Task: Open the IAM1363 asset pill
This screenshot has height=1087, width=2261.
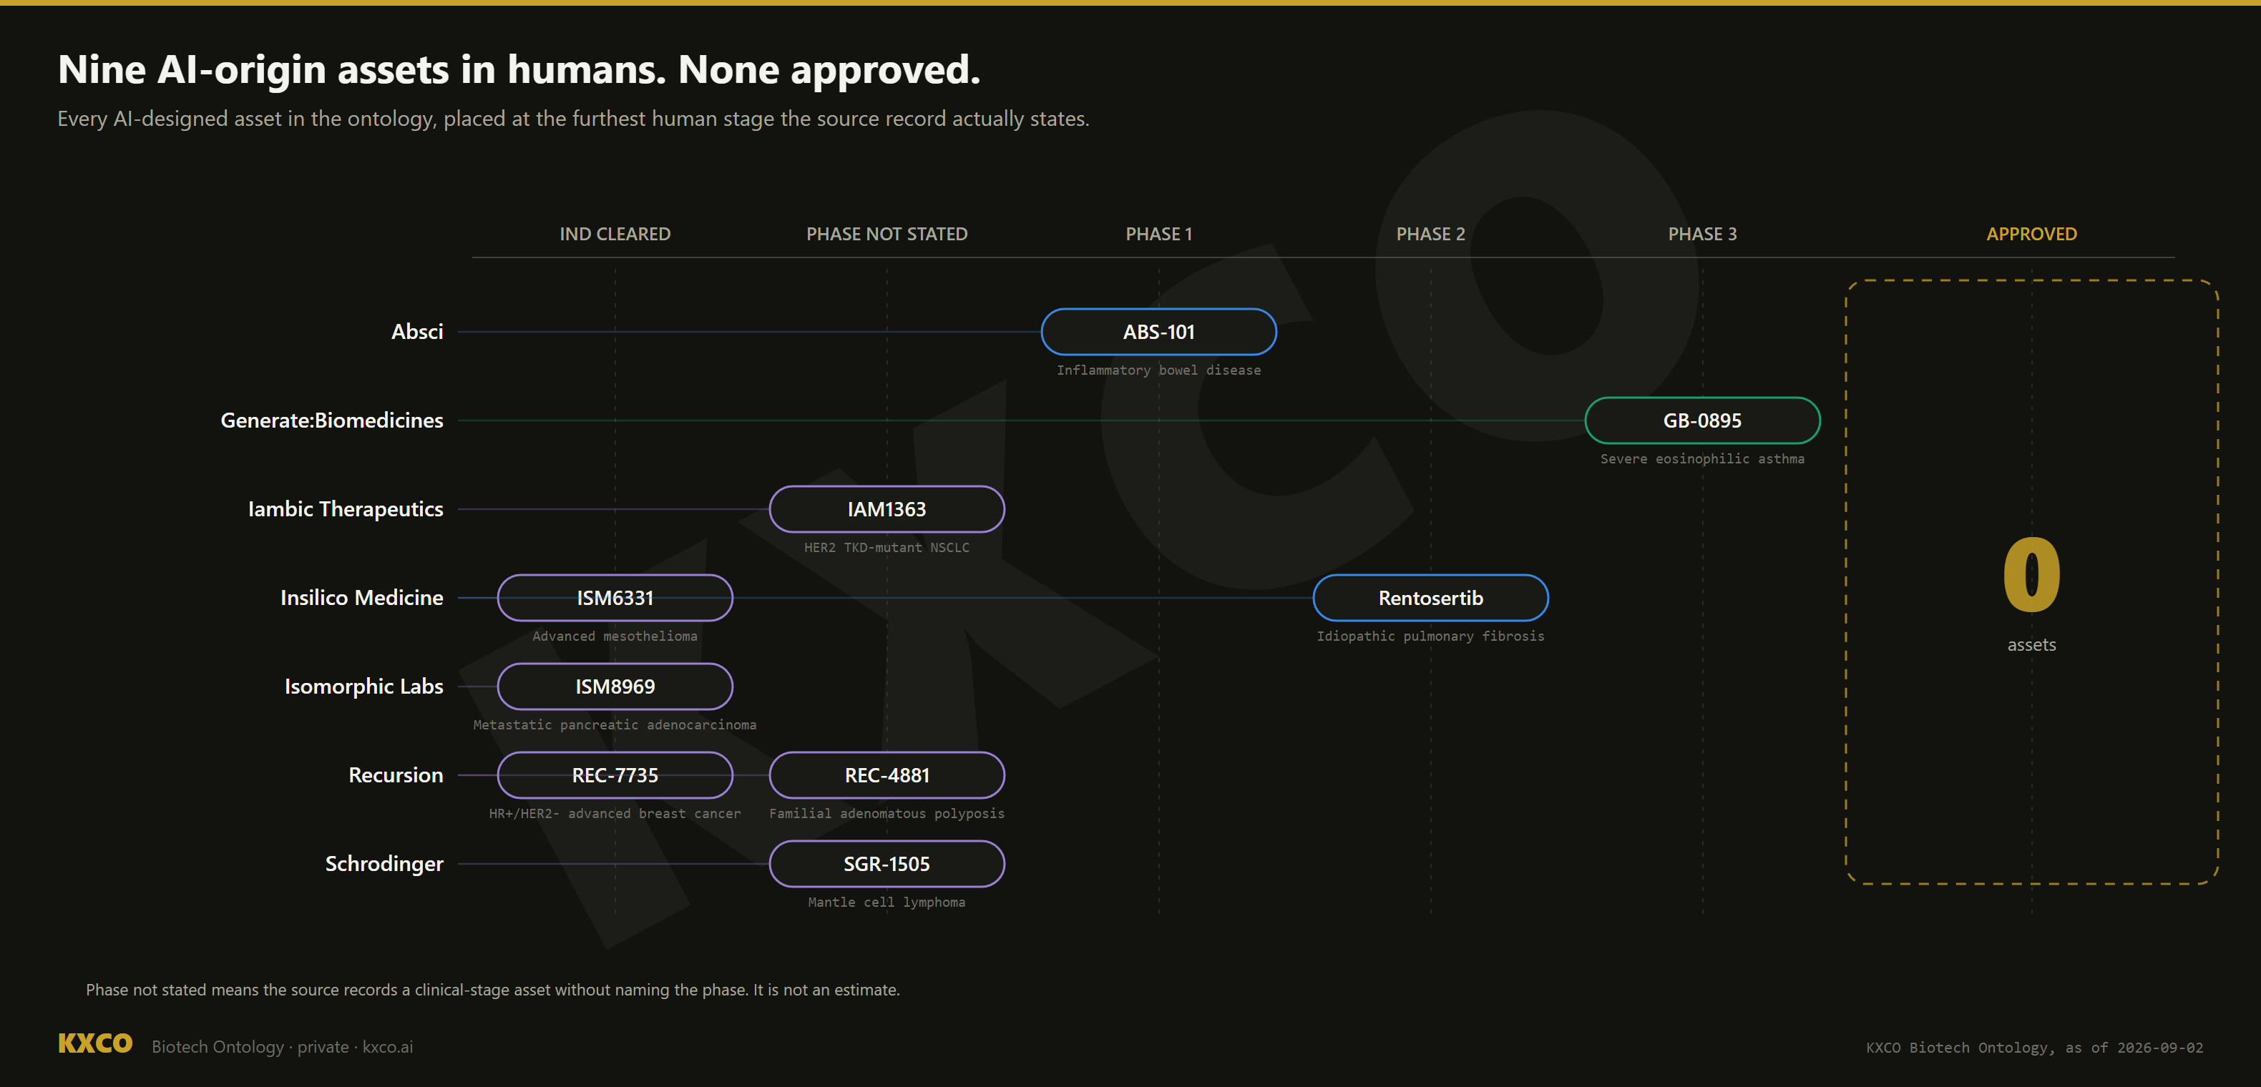Action: pos(887,509)
